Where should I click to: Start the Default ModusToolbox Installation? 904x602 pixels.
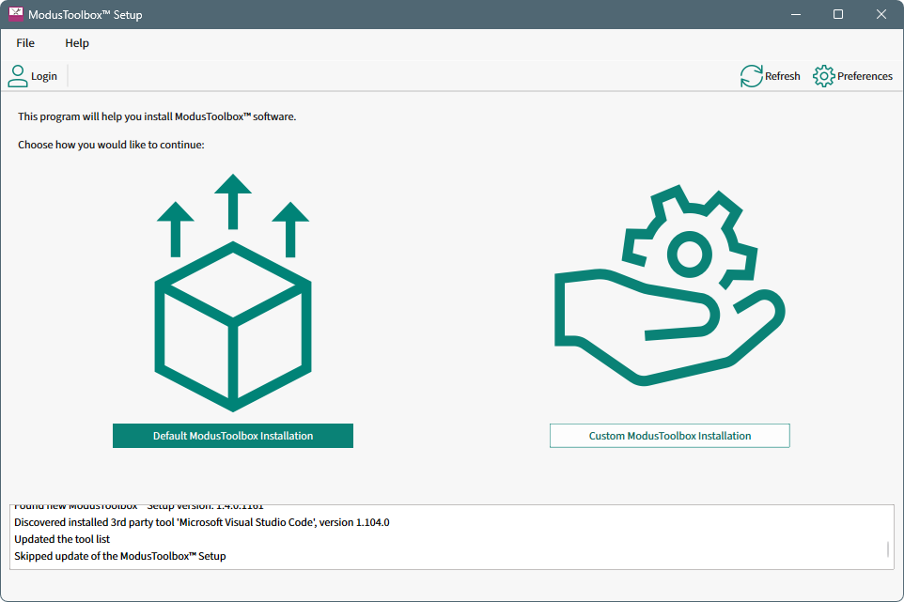tap(233, 436)
